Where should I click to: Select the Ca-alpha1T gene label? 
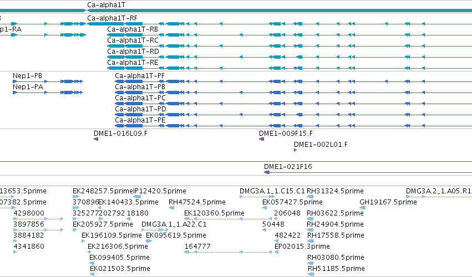click(x=106, y=5)
